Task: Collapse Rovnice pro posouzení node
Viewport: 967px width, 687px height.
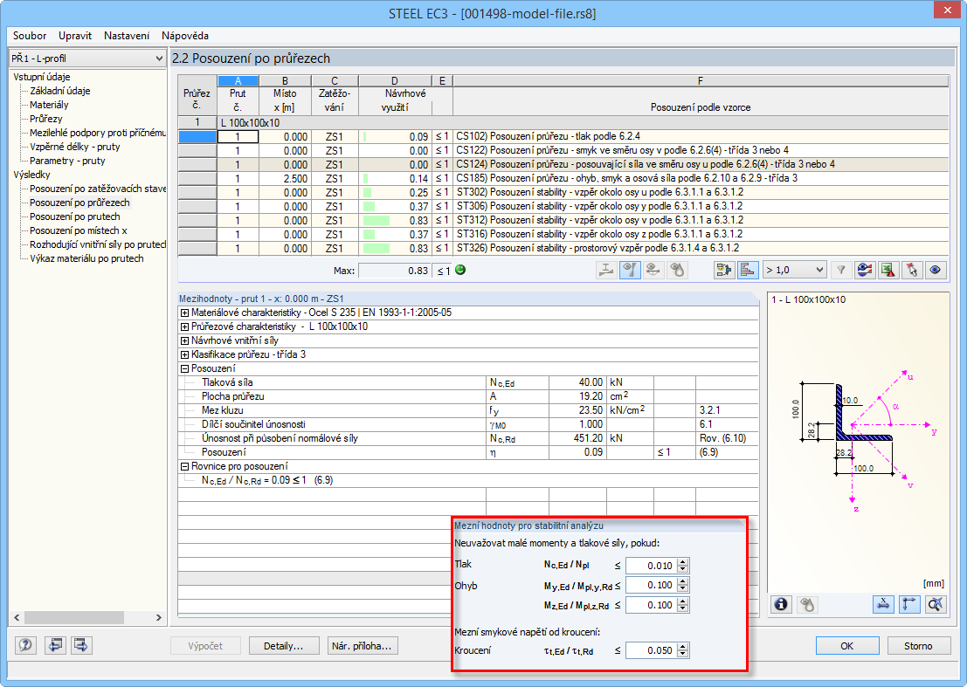Action: click(x=184, y=467)
